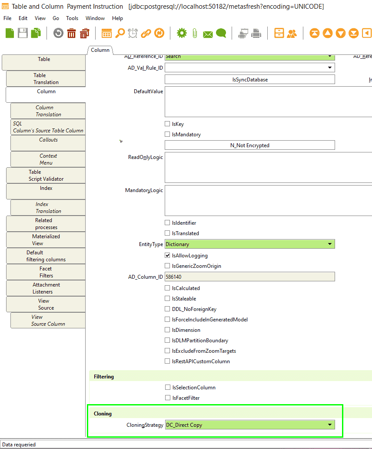The width and height of the screenshot is (372, 449).
Task: Open the EntityType dropdown
Action: pos(330,244)
